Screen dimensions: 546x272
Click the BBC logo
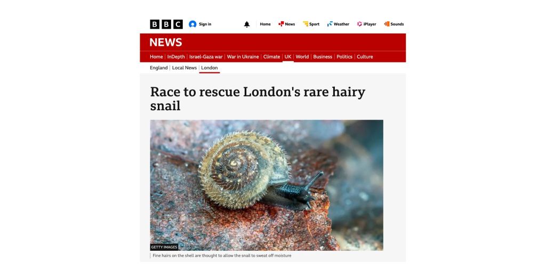[x=166, y=24]
